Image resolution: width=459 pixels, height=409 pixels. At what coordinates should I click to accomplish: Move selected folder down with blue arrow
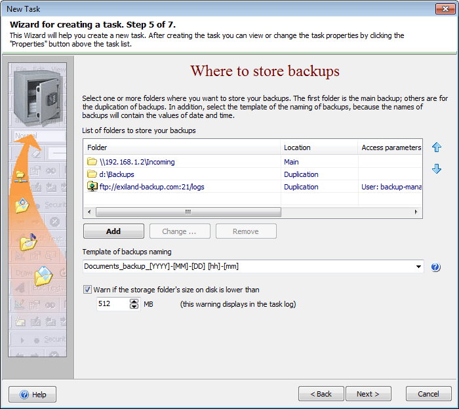click(x=437, y=169)
